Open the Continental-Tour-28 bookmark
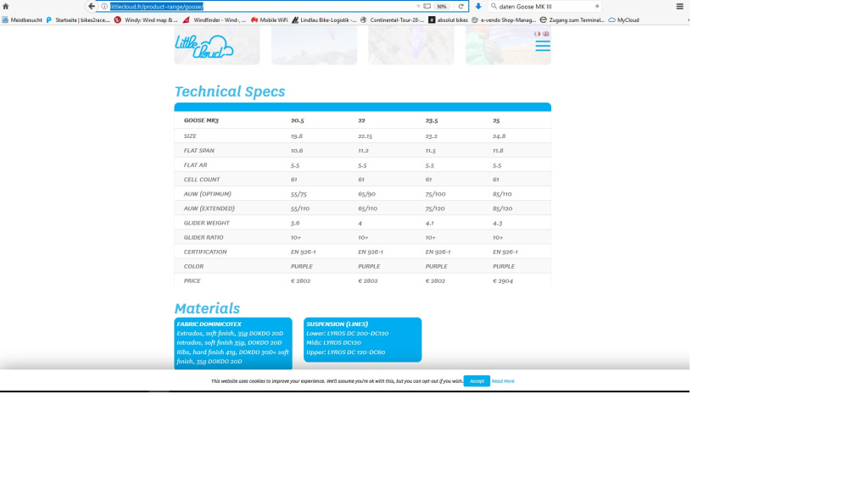Screen dimensions: 848x477 [392, 20]
